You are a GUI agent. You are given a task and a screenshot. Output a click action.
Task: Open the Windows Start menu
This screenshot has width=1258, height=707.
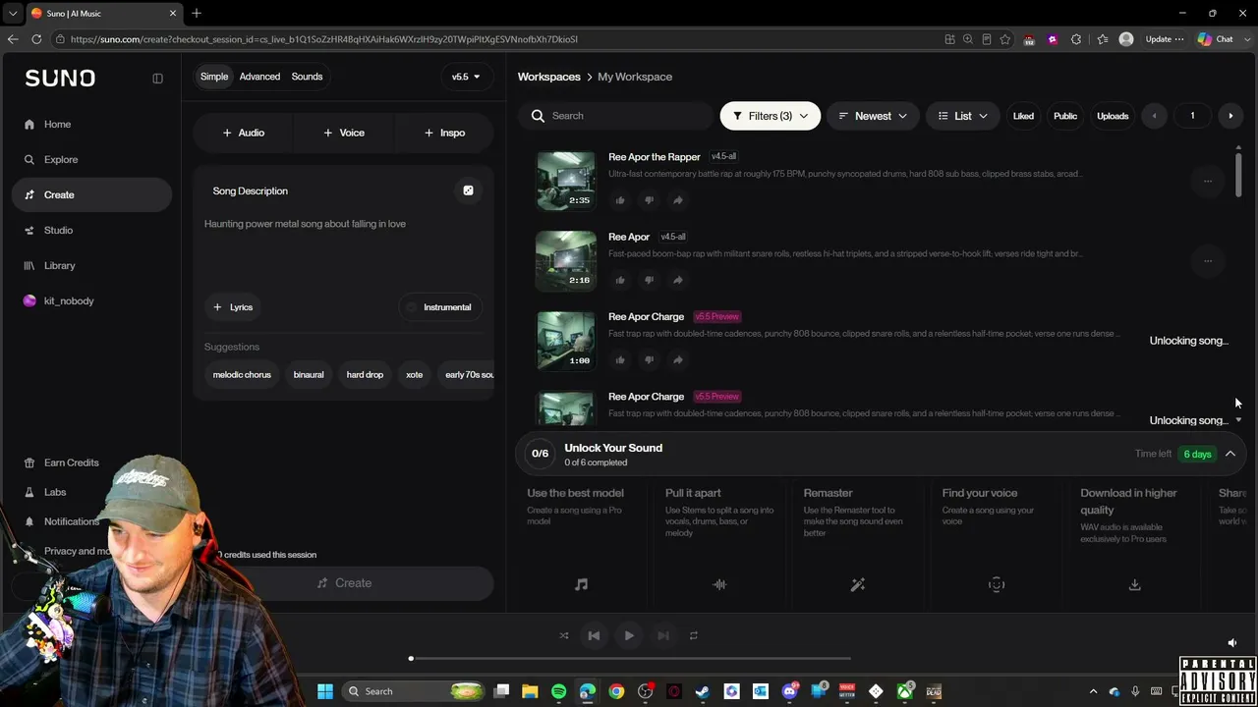pyautogui.click(x=325, y=691)
